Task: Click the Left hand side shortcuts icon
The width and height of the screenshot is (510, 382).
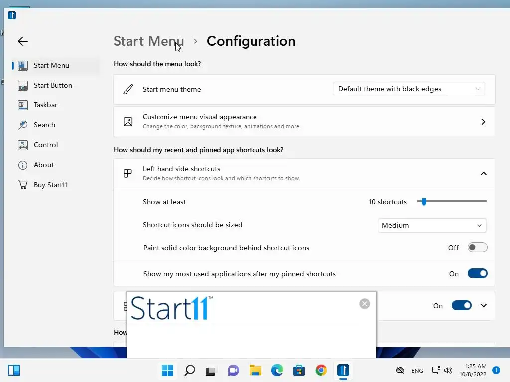Action: point(128,174)
